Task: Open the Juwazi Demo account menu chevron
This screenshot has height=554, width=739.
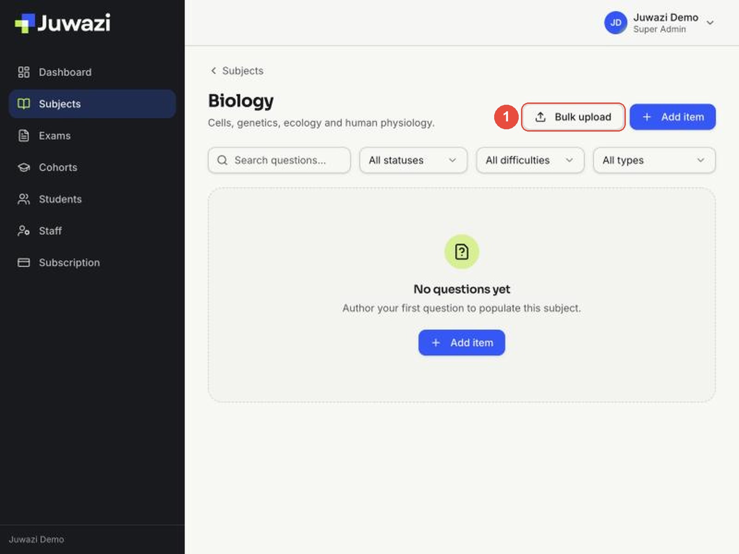Action: [710, 23]
